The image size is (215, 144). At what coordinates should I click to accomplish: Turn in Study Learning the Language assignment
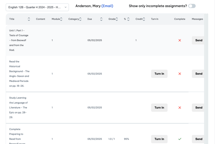click(x=159, y=107)
